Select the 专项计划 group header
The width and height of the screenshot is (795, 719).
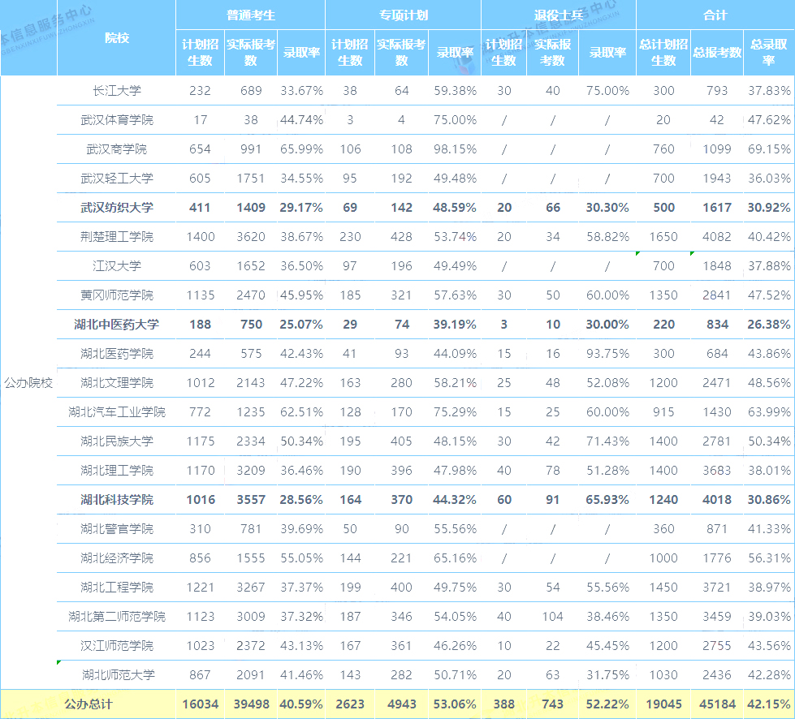click(404, 15)
